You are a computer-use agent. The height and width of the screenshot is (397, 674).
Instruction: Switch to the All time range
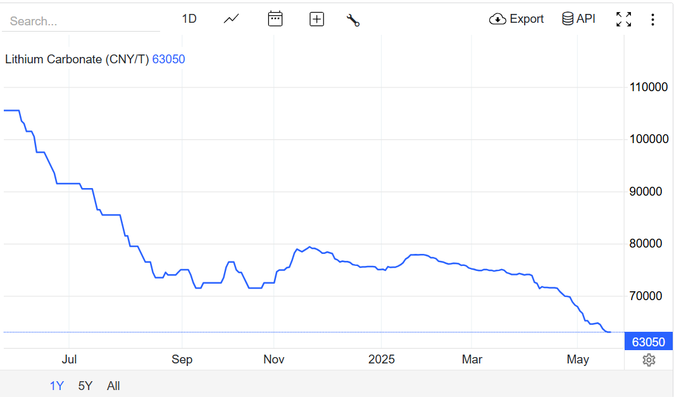[x=113, y=386]
